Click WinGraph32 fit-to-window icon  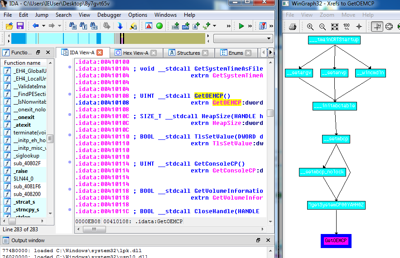335,27
